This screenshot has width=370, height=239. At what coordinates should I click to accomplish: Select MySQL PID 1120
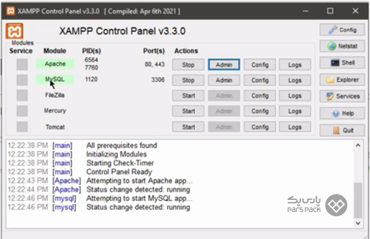tap(91, 79)
